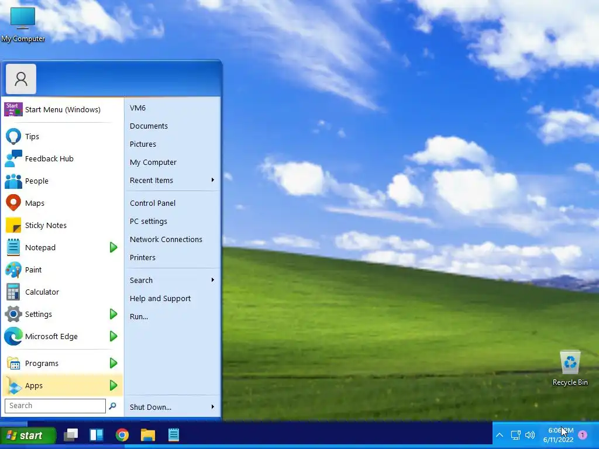This screenshot has height=449, width=599.
Task: Open Widgets icon in the taskbar
Action: 97,435
